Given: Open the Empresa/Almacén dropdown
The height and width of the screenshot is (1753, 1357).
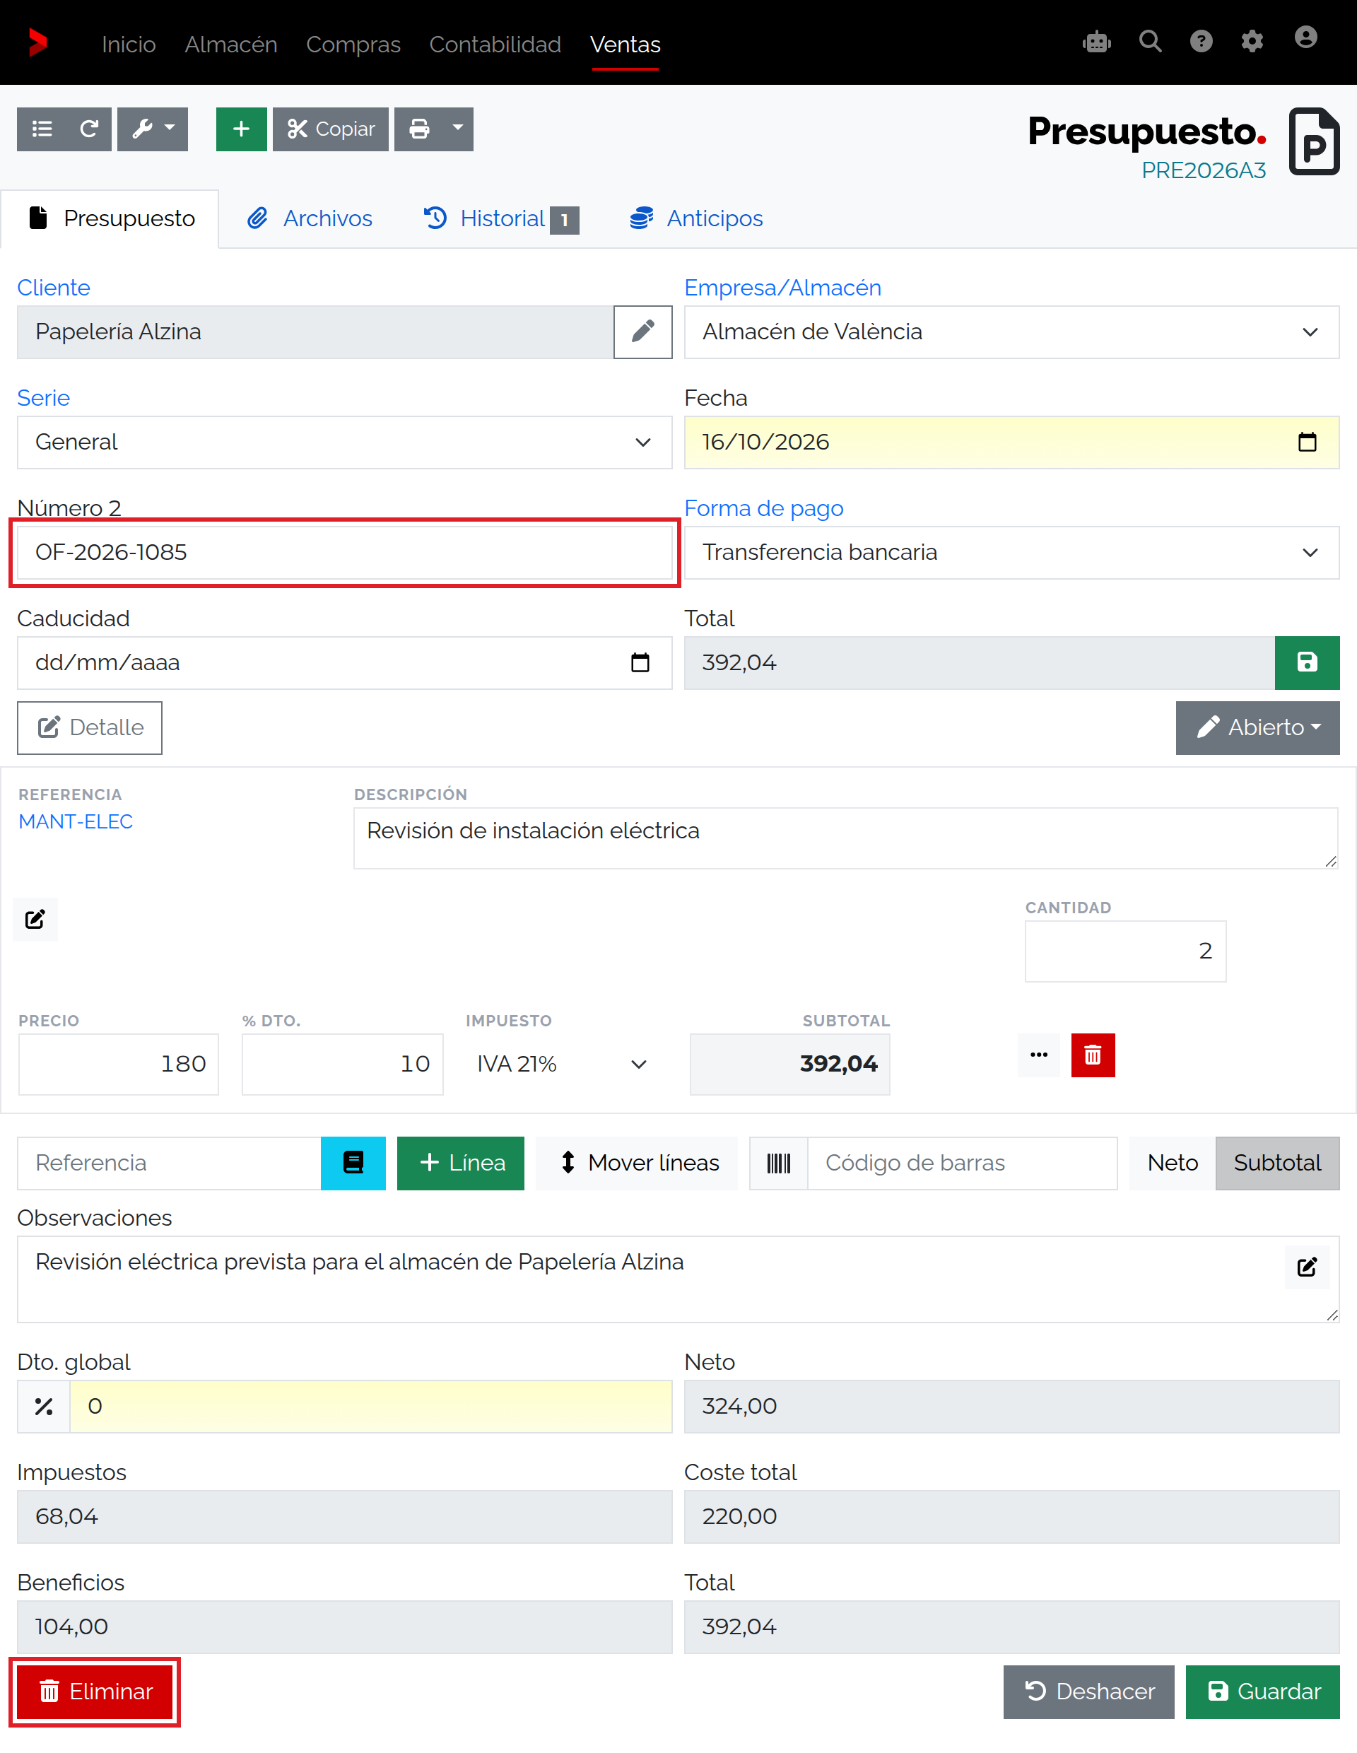Looking at the screenshot, I should click(x=1012, y=332).
